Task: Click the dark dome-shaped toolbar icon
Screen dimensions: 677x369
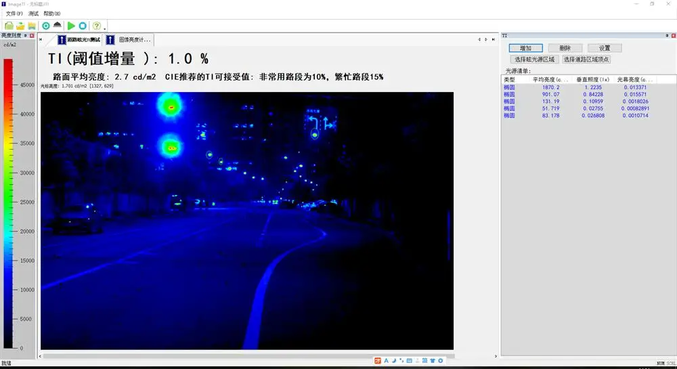Action: pyautogui.click(x=57, y=25)
